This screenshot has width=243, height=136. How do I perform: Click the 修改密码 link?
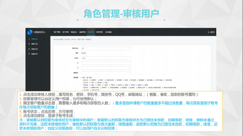coord(83,53)
